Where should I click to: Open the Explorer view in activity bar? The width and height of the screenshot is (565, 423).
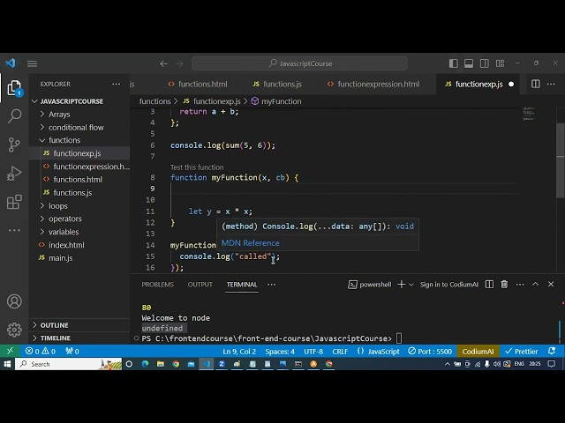tap(14, 88)
